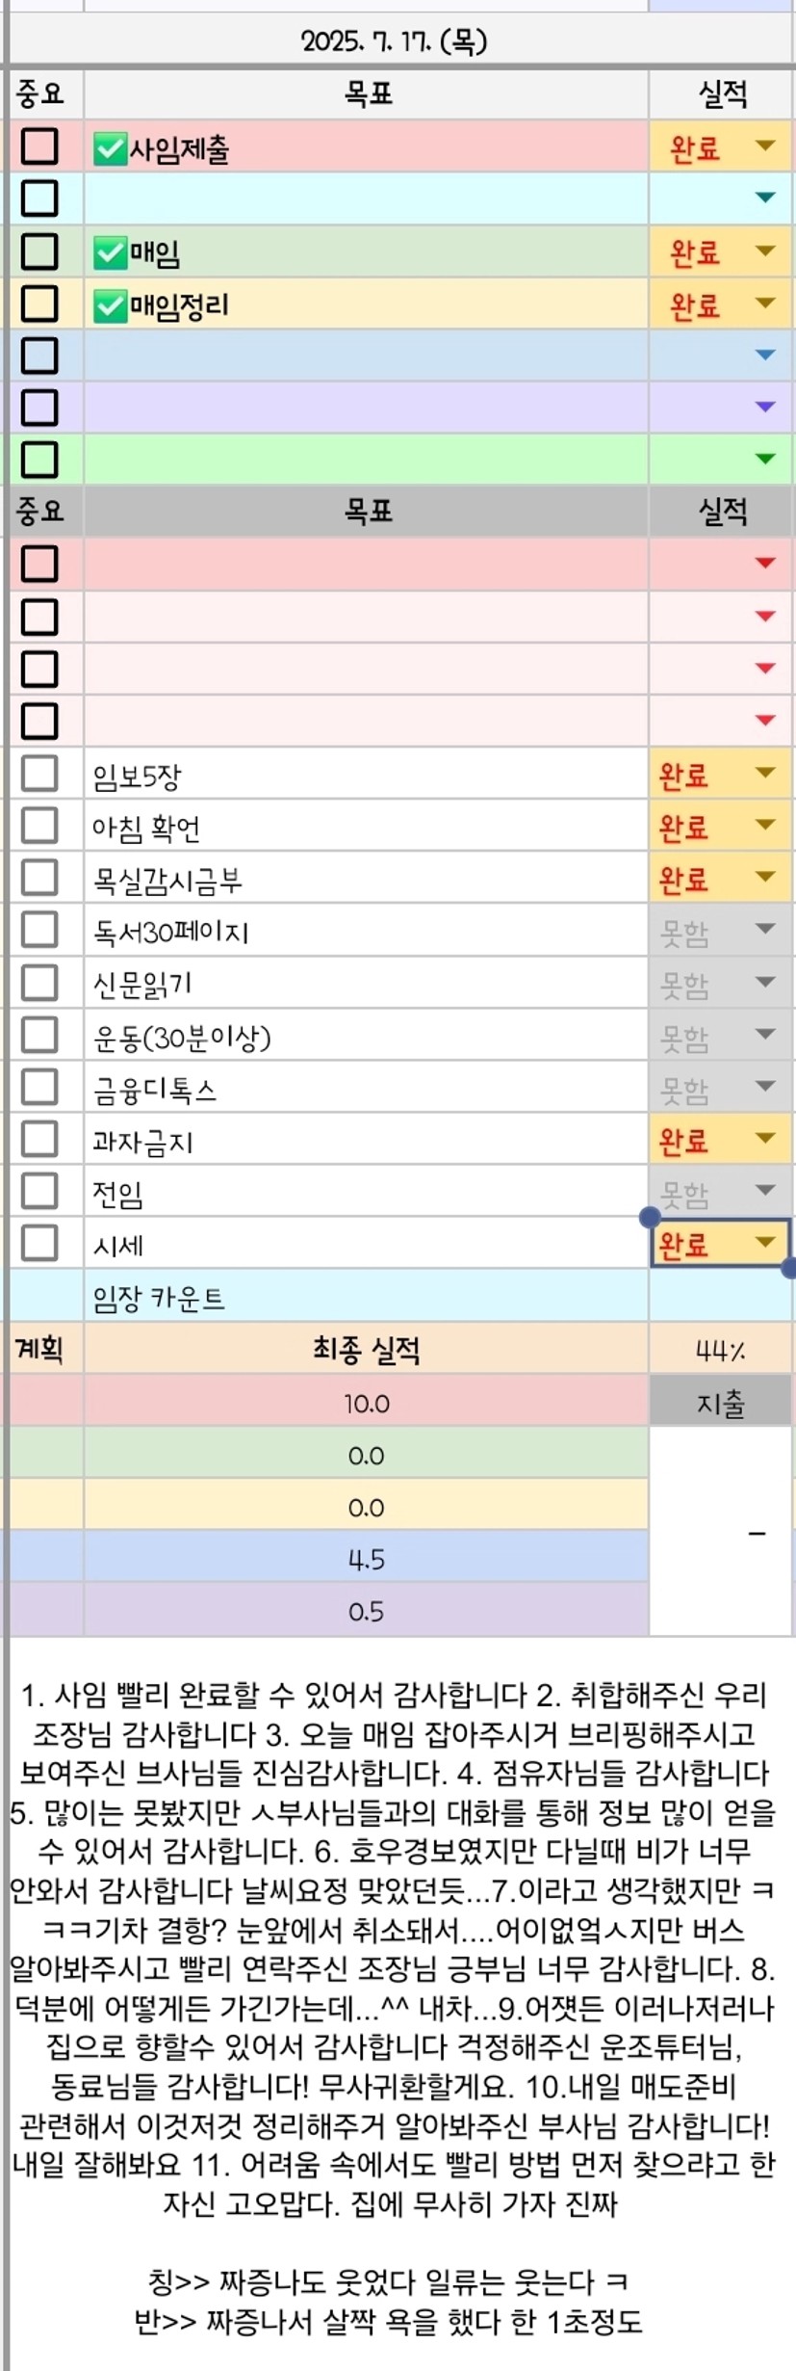796x2371 pixels.
Task: Click the 운동(30분이상) goal cell
Action: click(x=366, y=1036)
